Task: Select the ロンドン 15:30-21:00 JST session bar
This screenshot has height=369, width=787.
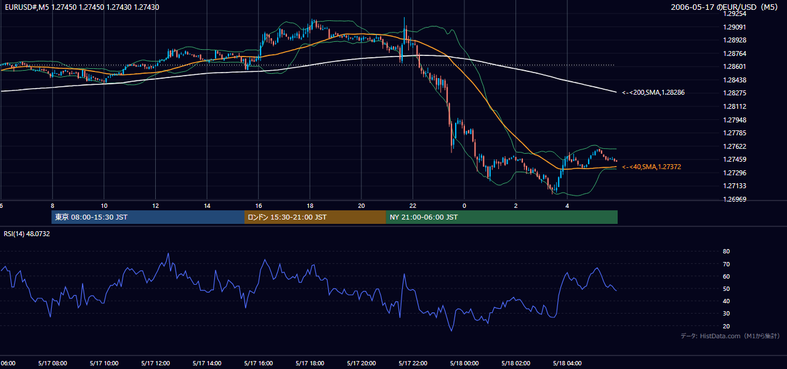Action: point(315,217)
